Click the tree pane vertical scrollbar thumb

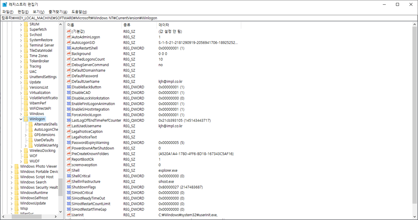pyautogui.click(x=60, y=187)
